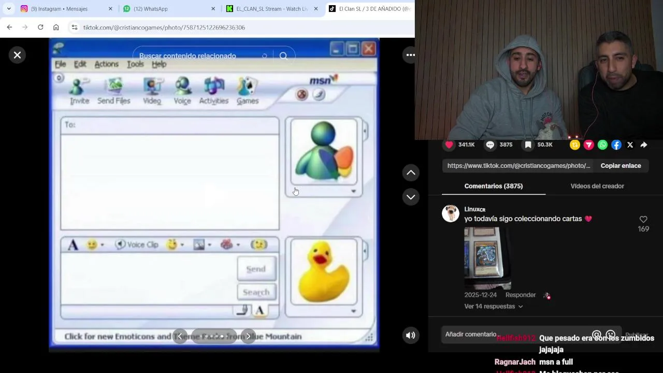Close the TikTok photo viewer with X
663x373 pixels.
coord(17,55)
